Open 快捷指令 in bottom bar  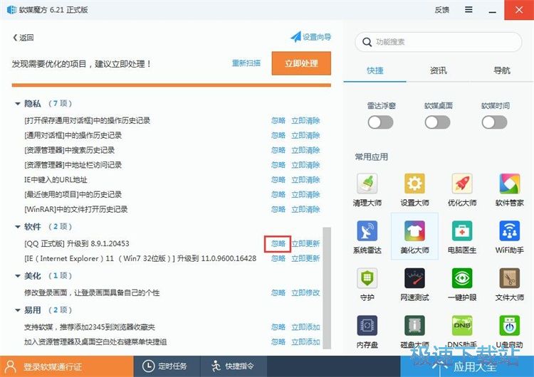point(234,366)
